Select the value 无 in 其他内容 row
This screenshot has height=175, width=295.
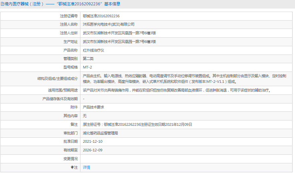[85, 116]
